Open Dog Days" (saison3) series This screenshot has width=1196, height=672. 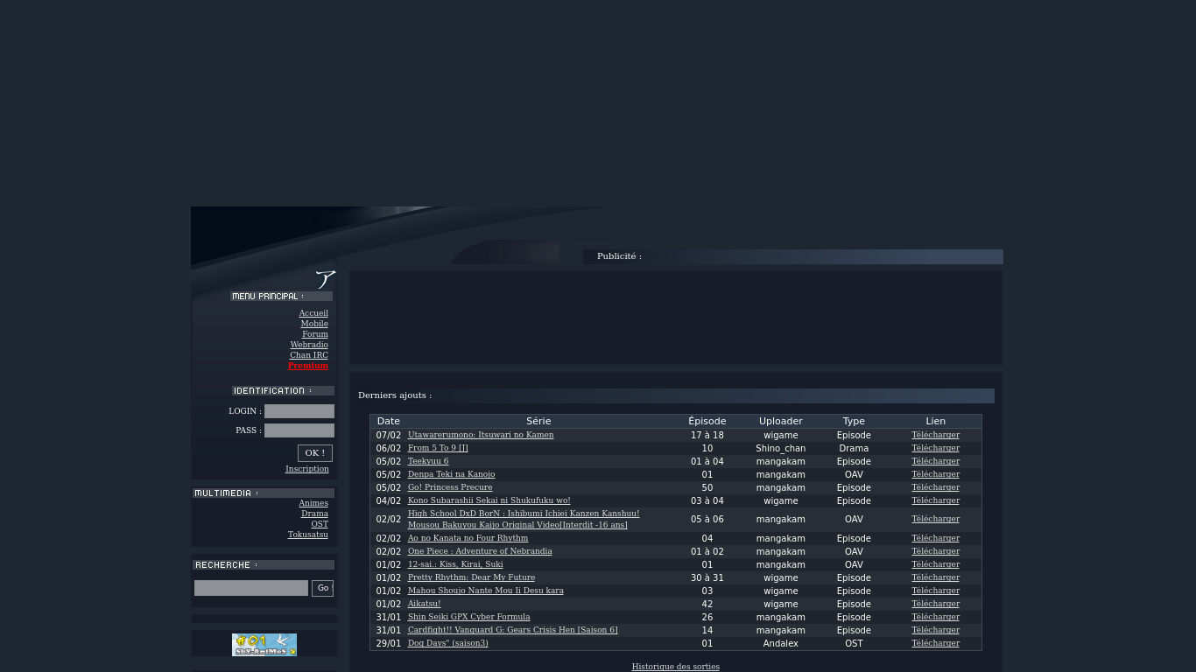click(448, 643)
